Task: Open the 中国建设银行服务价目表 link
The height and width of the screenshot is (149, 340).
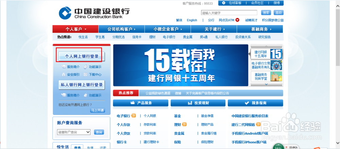Action: coord(250,116)
